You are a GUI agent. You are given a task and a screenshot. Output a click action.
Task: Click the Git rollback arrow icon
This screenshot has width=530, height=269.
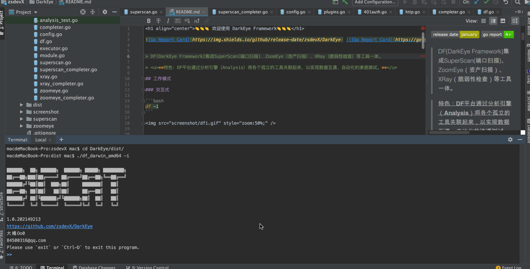click(x=505, y=2)
